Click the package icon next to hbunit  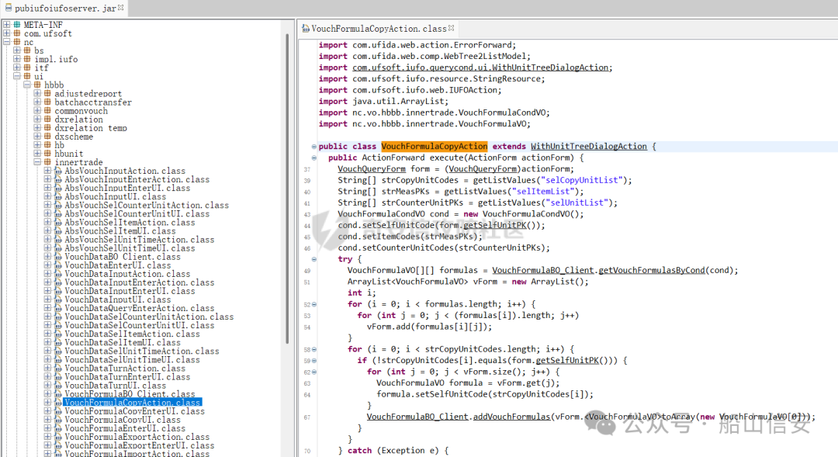pos(47,154)
